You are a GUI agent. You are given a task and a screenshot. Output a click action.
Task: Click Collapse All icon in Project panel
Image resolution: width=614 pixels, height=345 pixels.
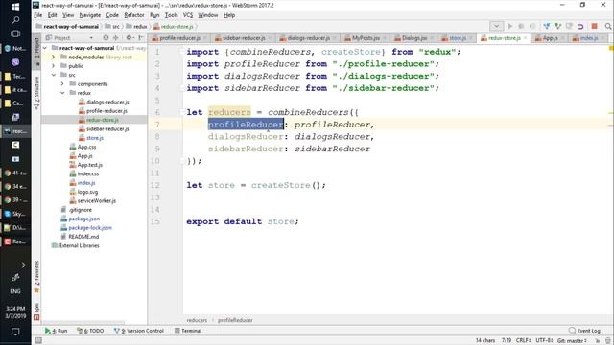pyautogui.click(x=115, y=38)
